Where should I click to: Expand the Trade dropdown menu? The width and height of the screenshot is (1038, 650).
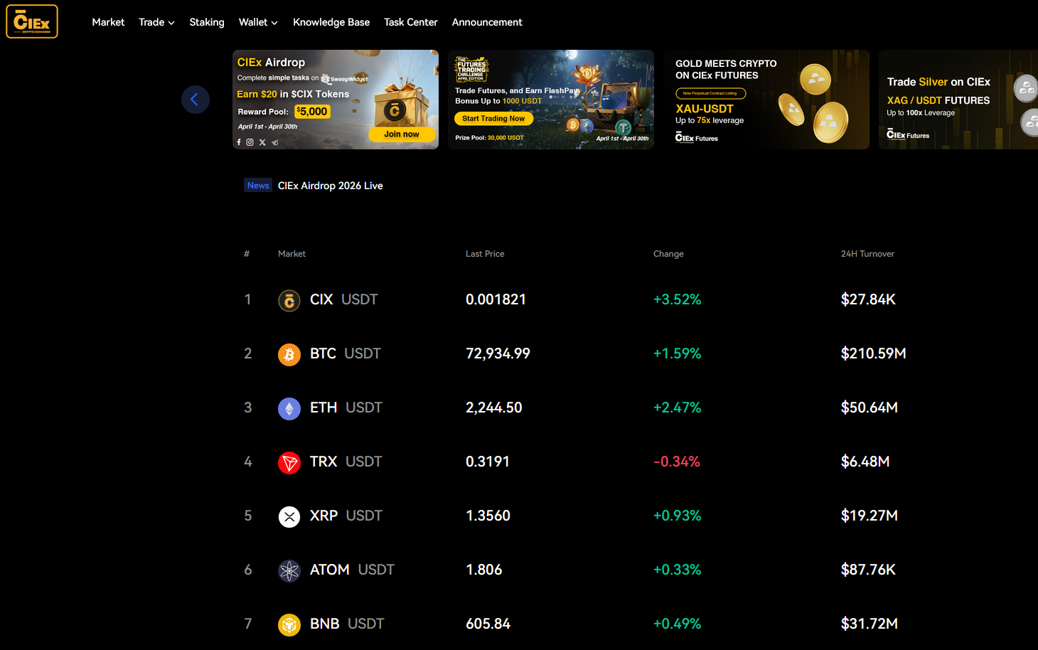click(x=156, y=22)
